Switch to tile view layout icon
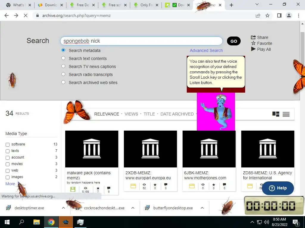Screen dimensions: 305x228 (276, 114)
